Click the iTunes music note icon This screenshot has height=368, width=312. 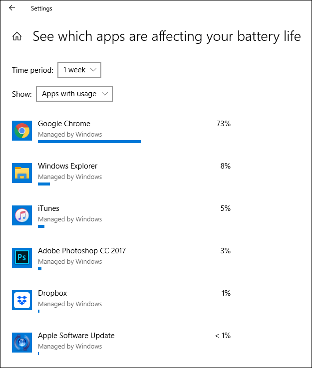point(22,215)
